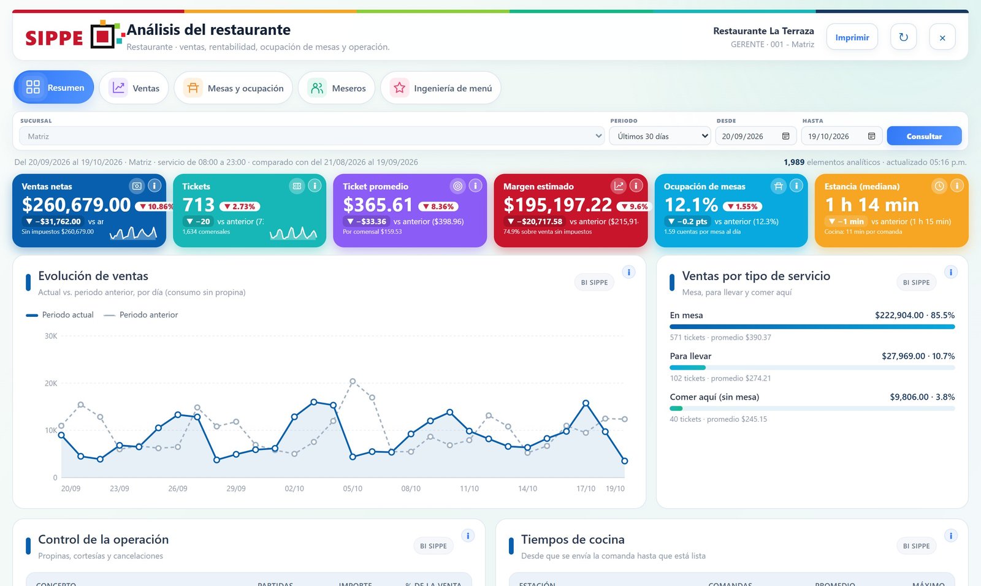
Task: Show info for Tiempos de cocina panel
Action: pos(951,536)
